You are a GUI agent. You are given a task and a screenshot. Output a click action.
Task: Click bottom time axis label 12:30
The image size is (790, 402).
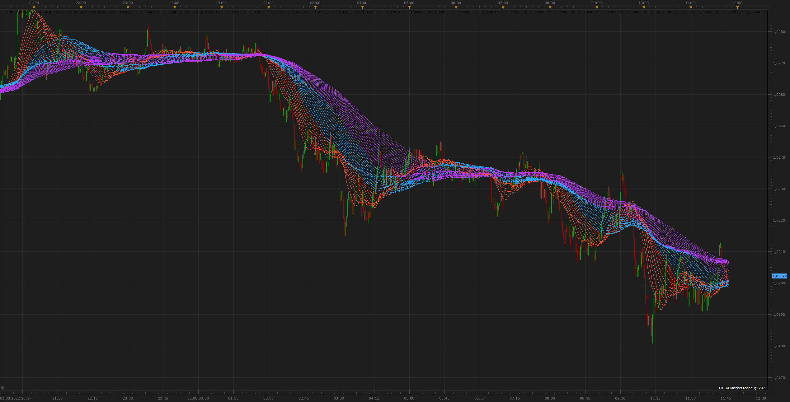761,398
